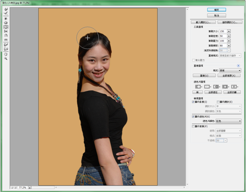Enable the show mesh (E) checkbox
This screenshot has width=246, height=192.
tap(218, 102)
